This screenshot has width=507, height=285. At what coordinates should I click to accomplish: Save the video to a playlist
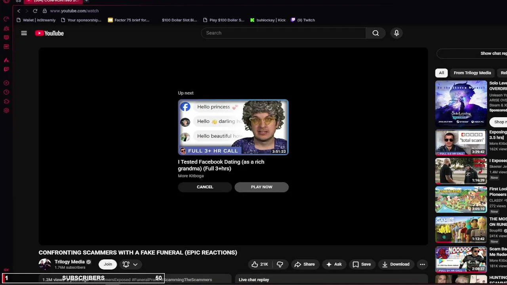point(362,264)
